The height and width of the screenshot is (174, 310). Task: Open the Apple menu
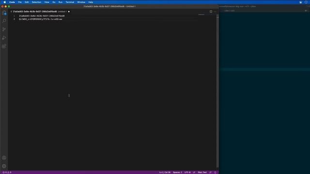click(x=4, y=2)
